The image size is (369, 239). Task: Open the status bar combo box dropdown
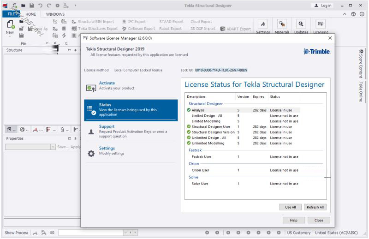coord(125,233)
